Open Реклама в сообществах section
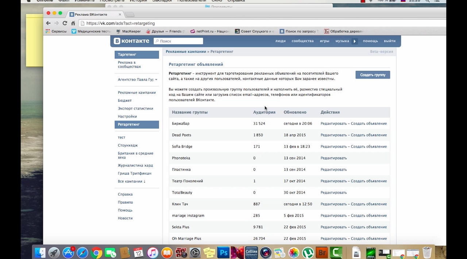This screenshot has width=467, height=259. 130,64
